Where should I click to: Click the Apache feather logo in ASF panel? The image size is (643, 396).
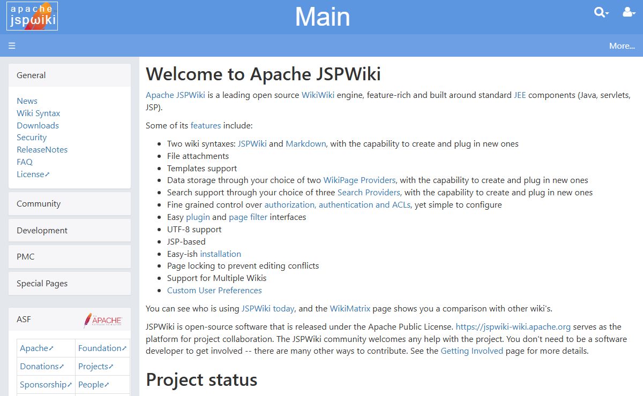(x=103, y=320)
